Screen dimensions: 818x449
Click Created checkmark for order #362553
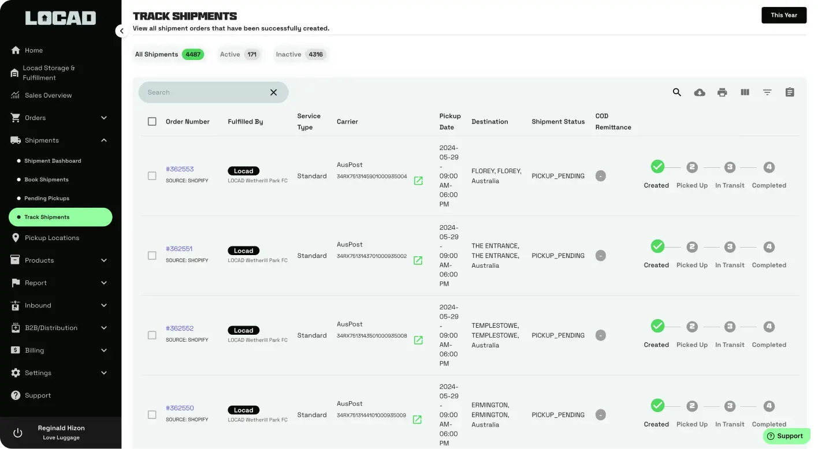pos(657,167)
